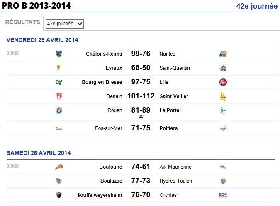Image resolution: width=280 pixels, height=206 pixels.
Task: Open the 42e journée dropdown
Action: point(65,24)
